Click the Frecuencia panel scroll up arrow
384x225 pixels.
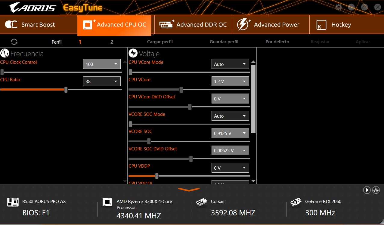tap(125, 62)
